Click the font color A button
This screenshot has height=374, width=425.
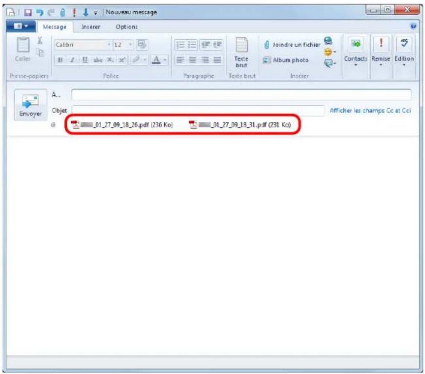pyautogui.click(x=156, y=60)
